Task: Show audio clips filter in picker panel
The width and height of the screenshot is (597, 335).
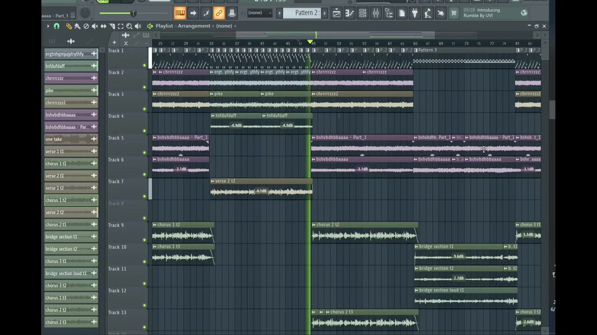Action: pyautogui.click(x=71, y=41)
